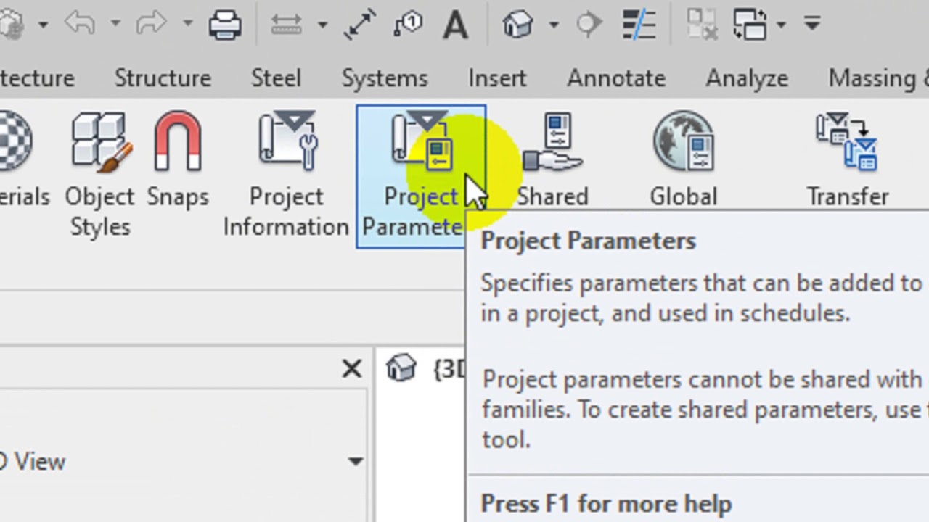Click the Switch Windows icon
Viewport: 929px width, 522px height.
click(x=750, y=25)
